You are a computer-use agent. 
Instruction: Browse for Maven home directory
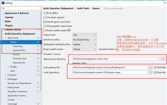pos(163,59)
